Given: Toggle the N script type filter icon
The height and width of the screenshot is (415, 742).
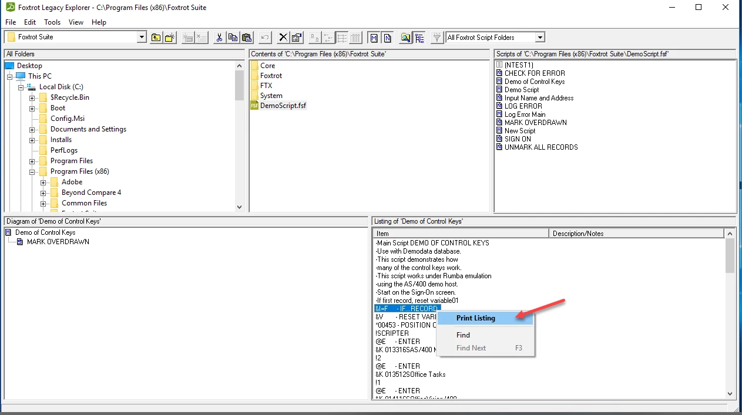Looking at the screenshot, I should click(388, 38).
